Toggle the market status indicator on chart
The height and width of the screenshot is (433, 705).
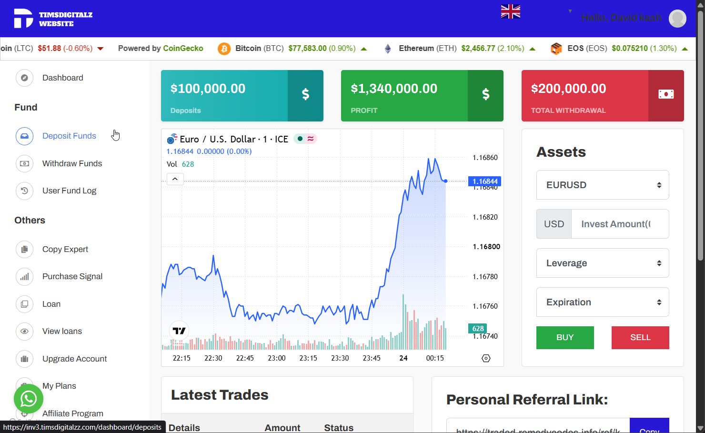(x=300, y=139)
